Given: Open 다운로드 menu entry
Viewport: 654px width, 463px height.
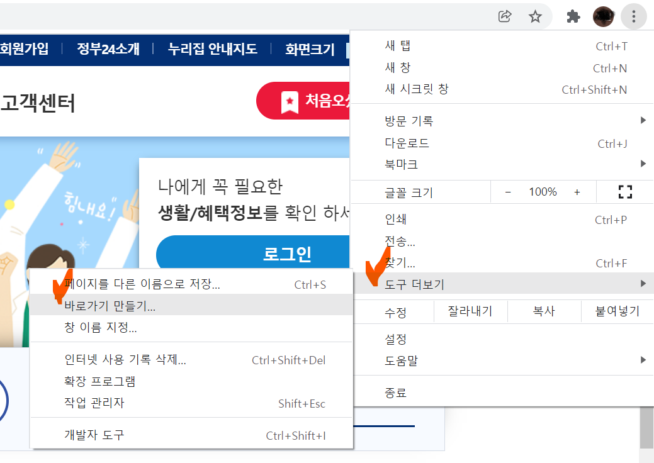Looking at the screenshot, I should [503, 143].
